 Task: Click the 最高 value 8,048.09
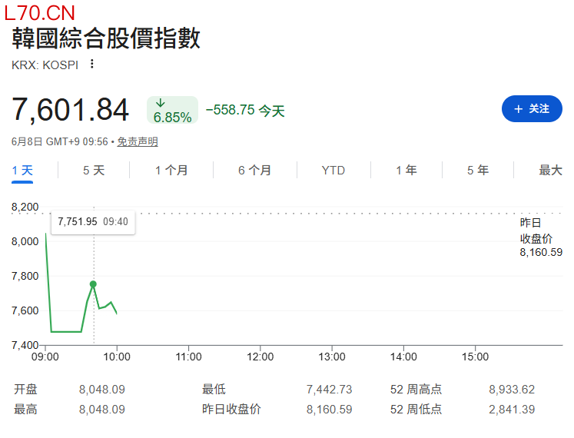point(102,409)
